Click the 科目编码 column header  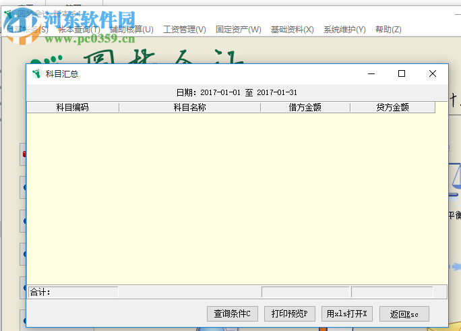[x=73, y=107]
